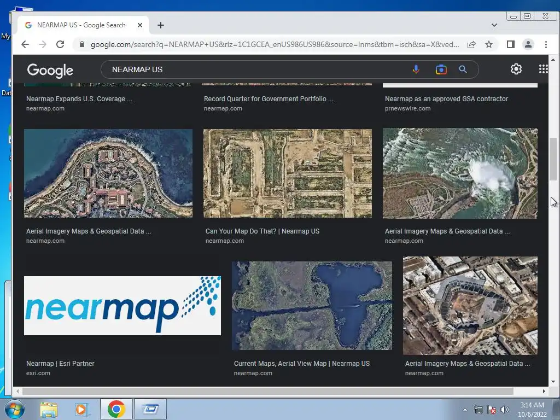The width and height of the screenshot is (560, 420).
Task: Click the browser back arrow
Action: pos(25,44)
